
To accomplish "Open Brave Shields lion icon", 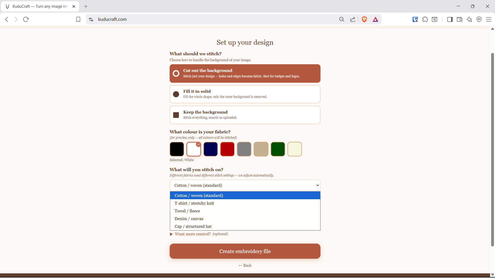I will coord(364,19).
